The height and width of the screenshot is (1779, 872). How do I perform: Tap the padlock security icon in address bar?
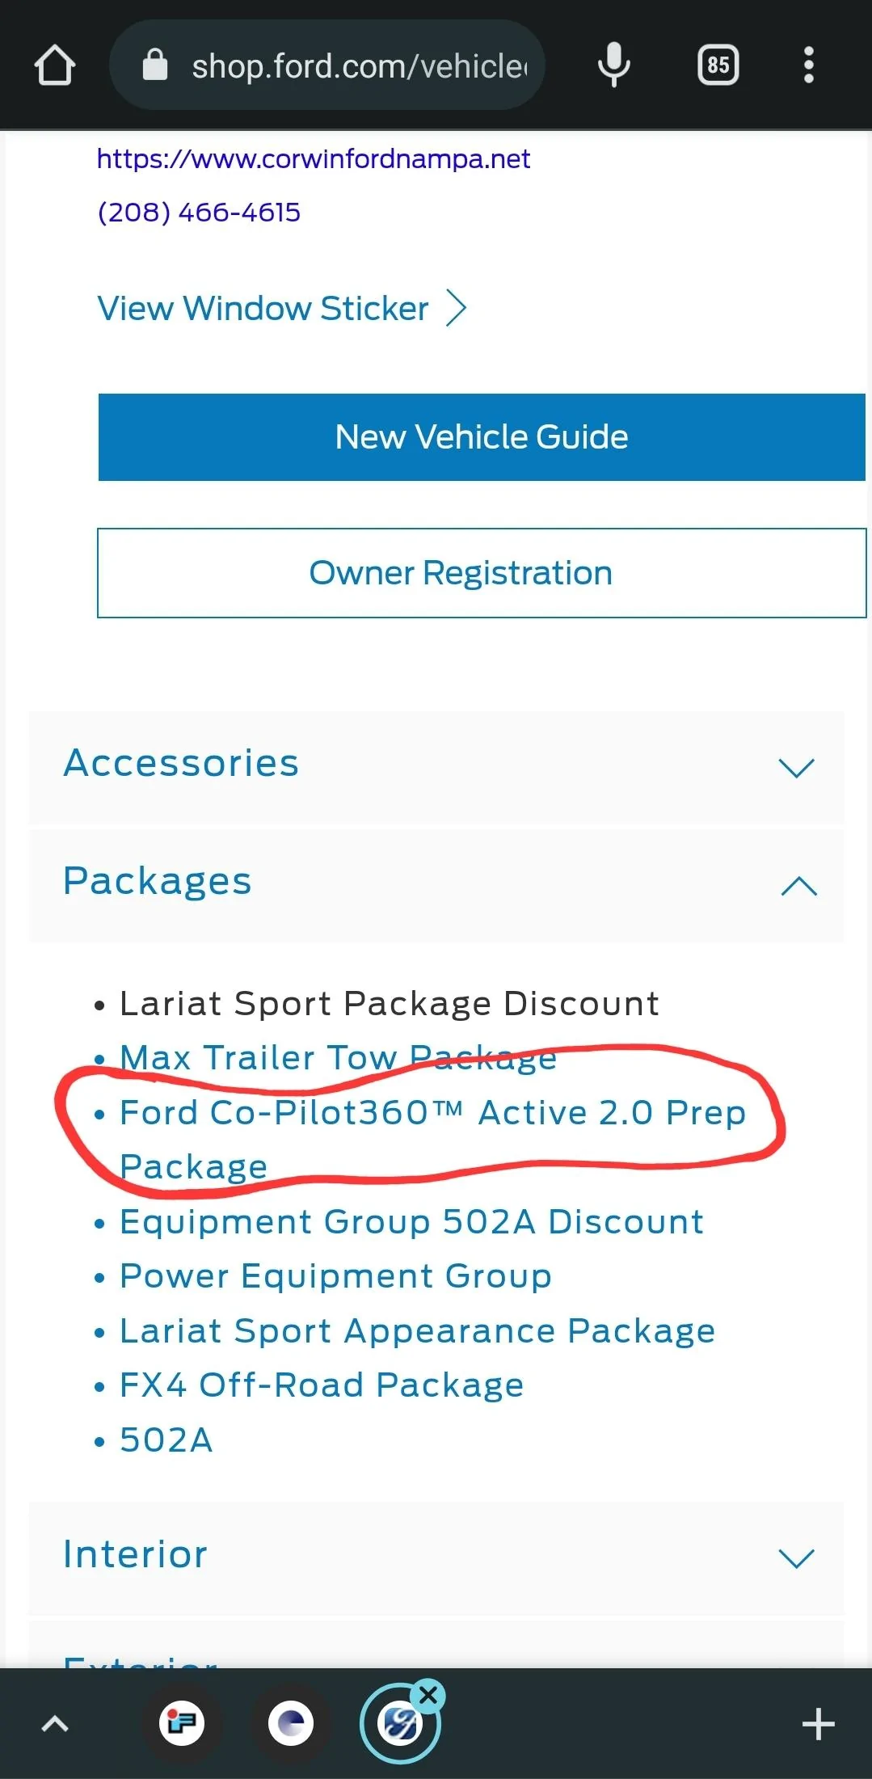(x=156, y=64)
